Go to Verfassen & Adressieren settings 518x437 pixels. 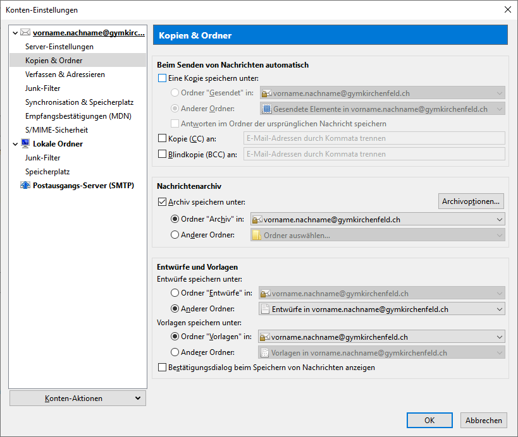[65, 75]
